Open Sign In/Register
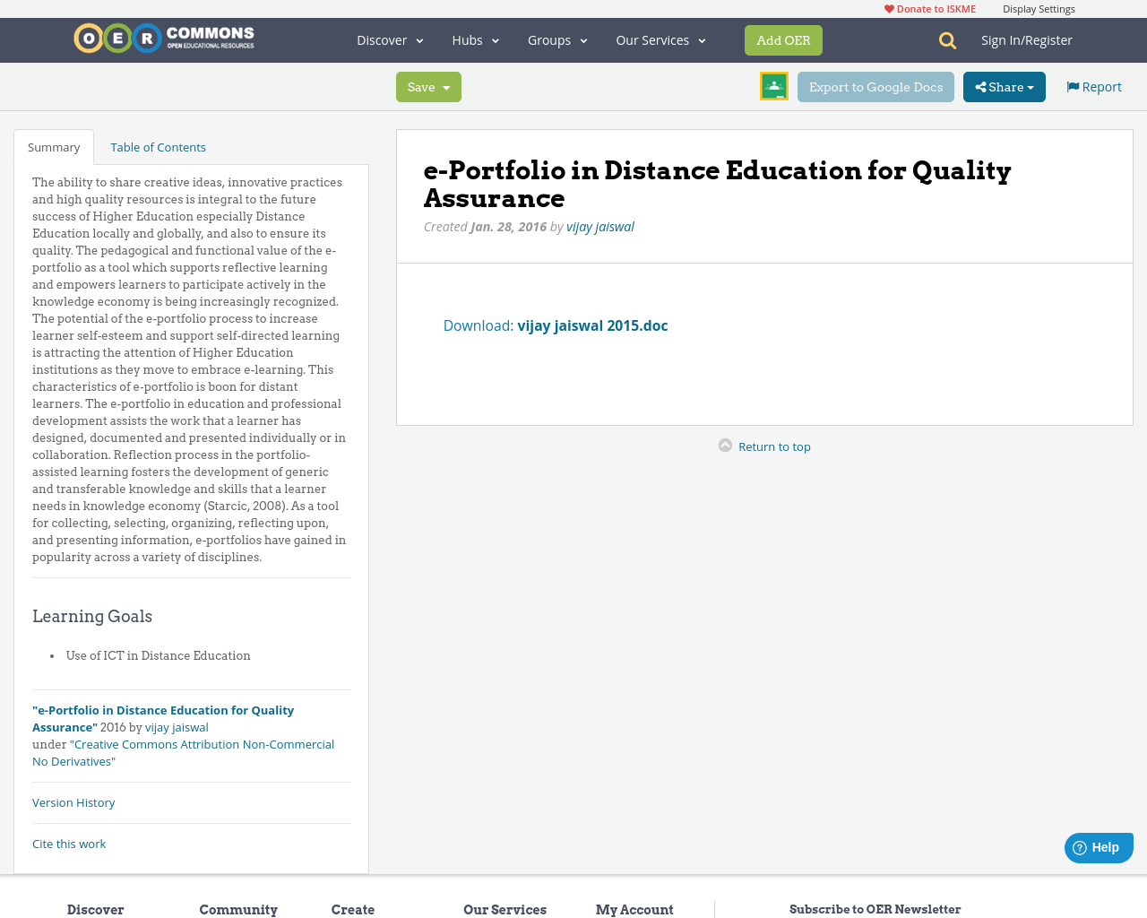The width and height of the screenshot is (1147, 918). 1027,39
